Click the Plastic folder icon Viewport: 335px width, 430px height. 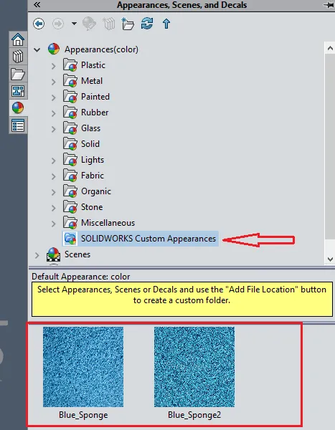pyautogui.click(x=70, y=65)
